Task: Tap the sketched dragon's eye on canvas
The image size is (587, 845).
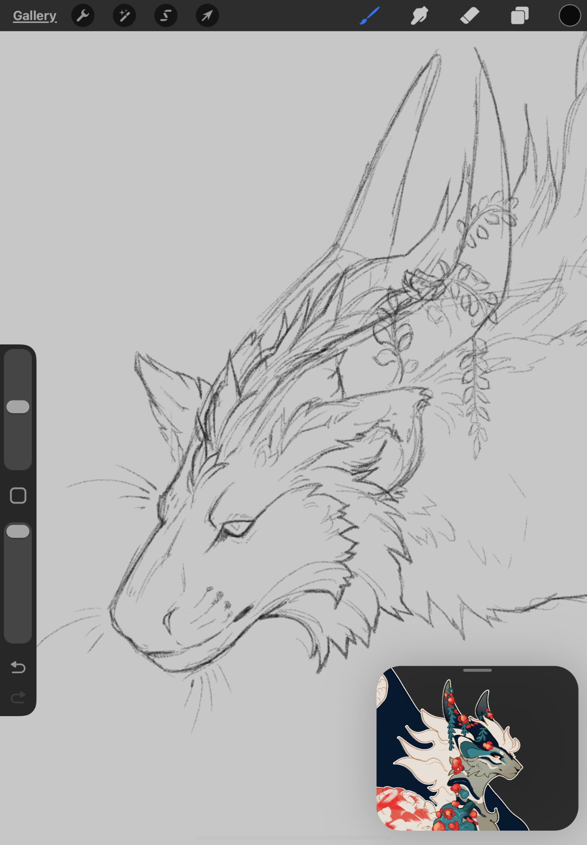Action: tap(237, 528)
